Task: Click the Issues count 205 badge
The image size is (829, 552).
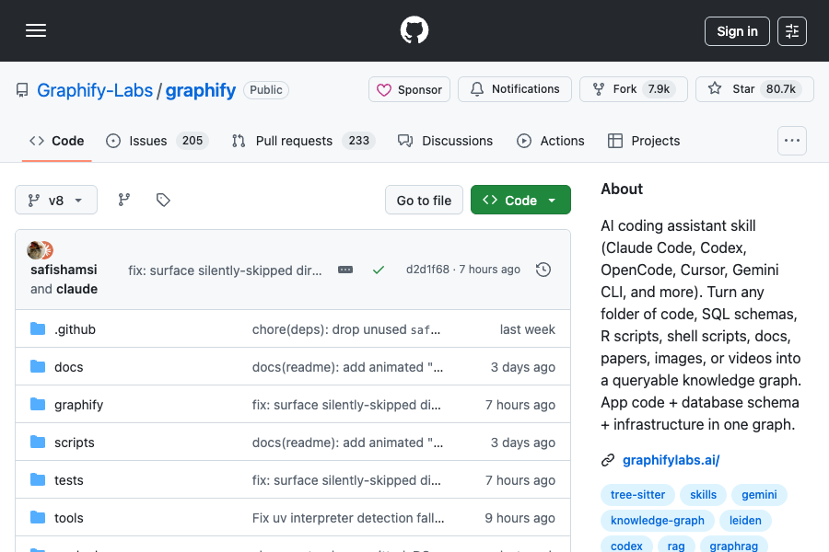Action: [x=193, y=141]
